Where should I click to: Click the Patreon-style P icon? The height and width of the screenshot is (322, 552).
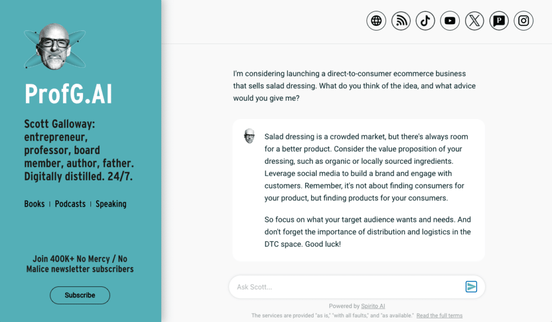pyautogui.click(x=499, y=21)
